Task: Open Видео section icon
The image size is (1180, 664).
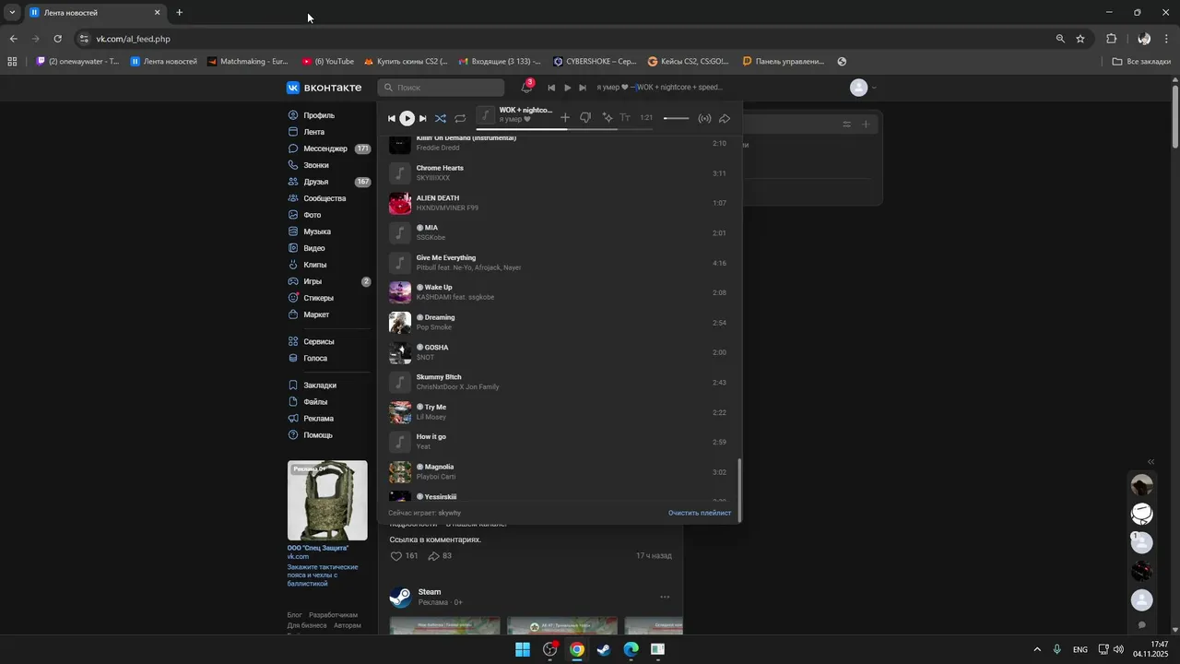Action: (293, 248)
